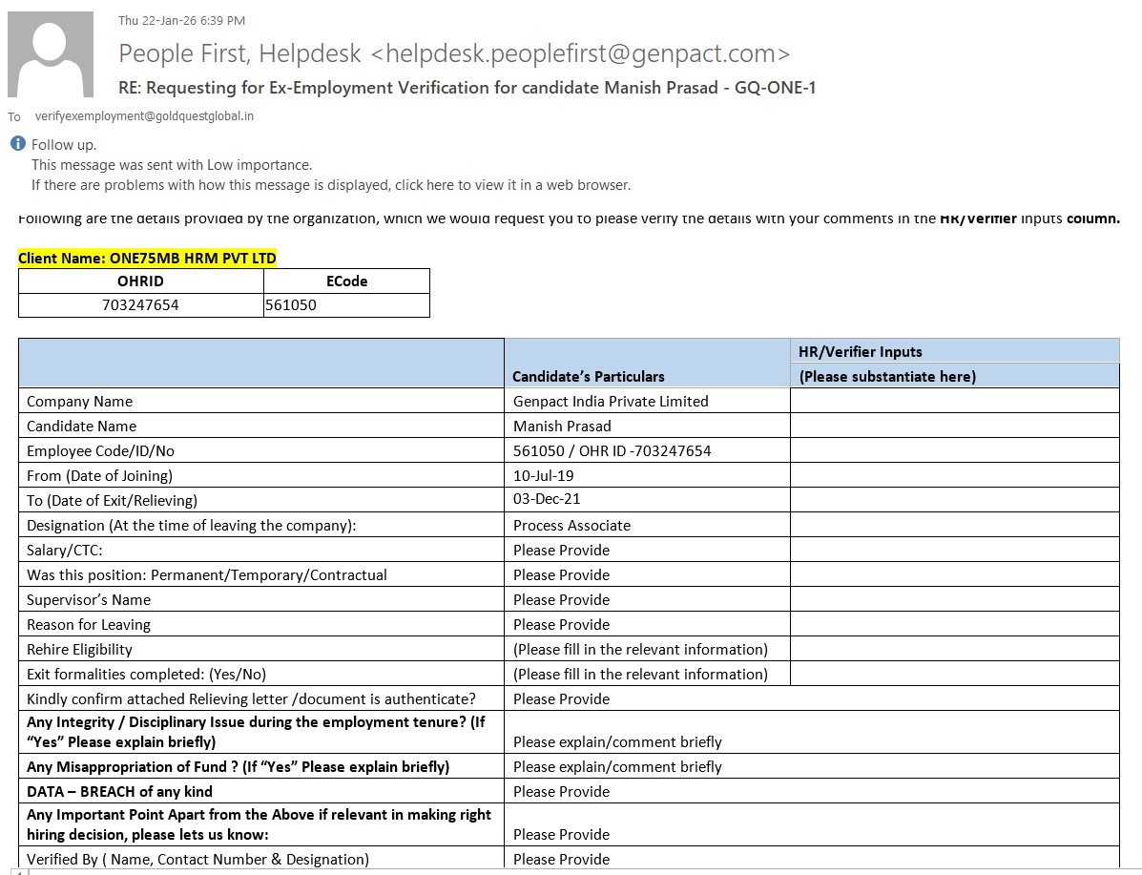This screenshot has height=875, width=1142.
Task: Click 'Please Provide' next to Reason for Leaving
Action: point(561,624)
